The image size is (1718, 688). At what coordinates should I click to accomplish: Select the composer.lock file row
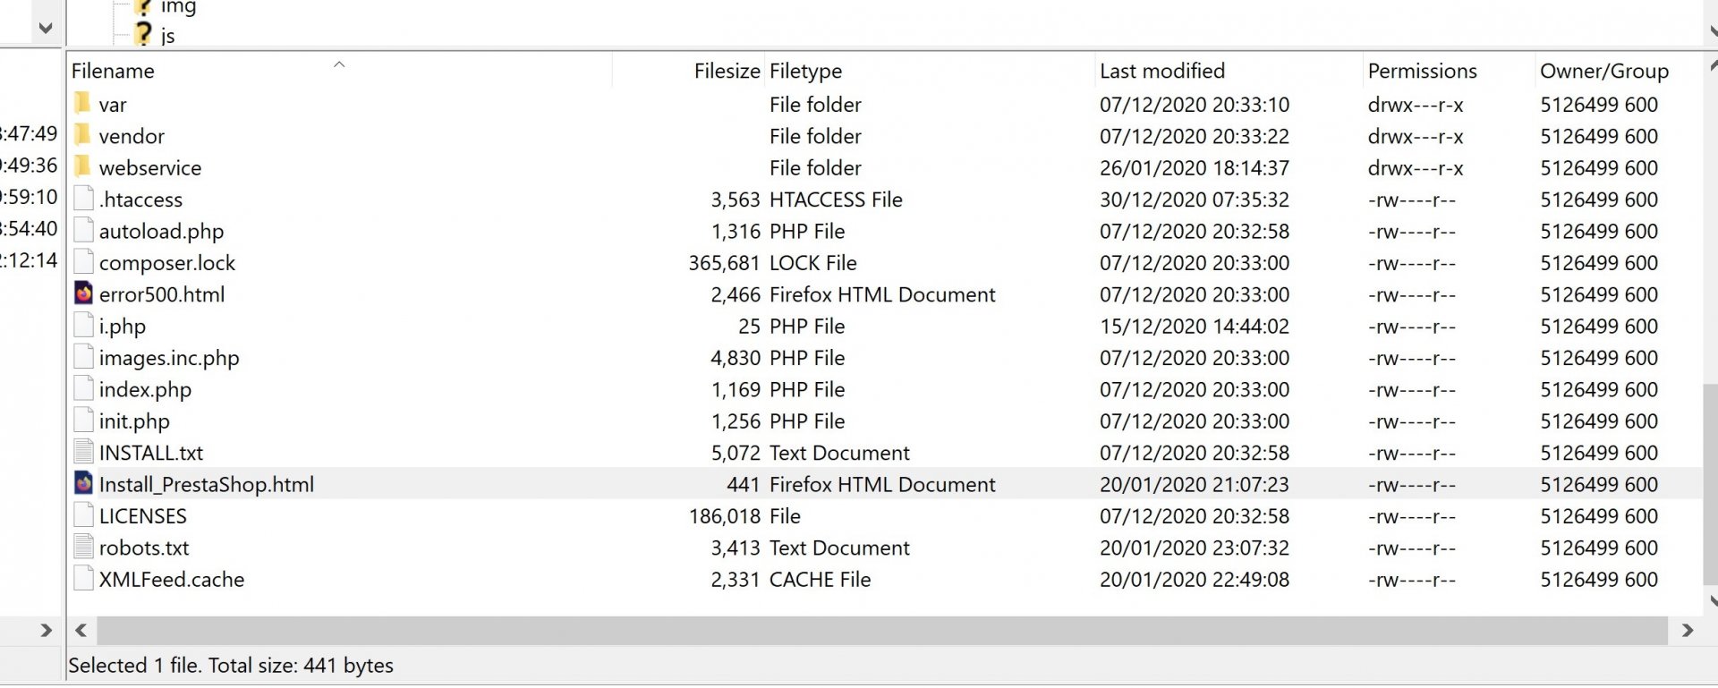(885, 262)
